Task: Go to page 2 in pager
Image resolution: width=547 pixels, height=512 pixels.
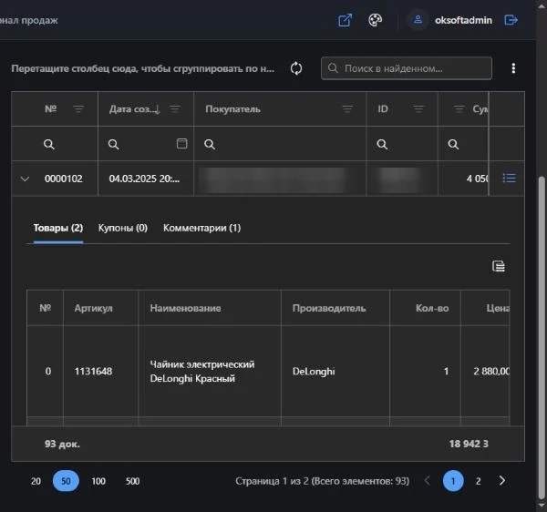Action: pyautogui.click(x=478, y=481)
